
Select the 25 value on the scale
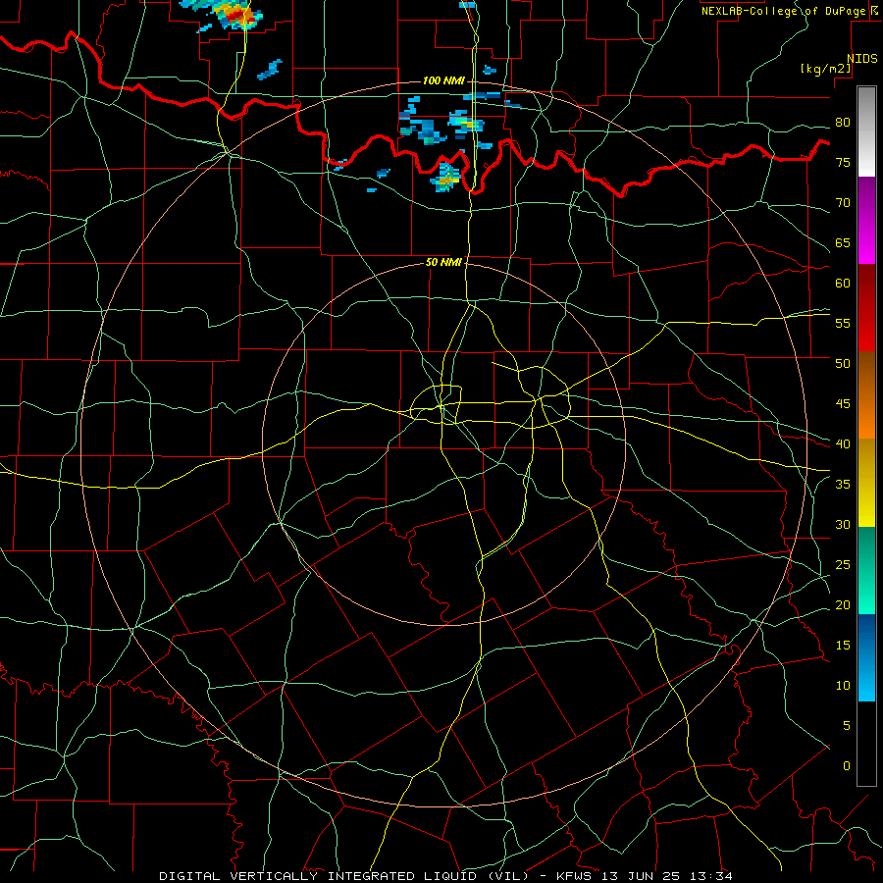click(843, 564)
